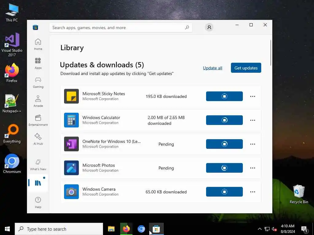Click the Store window vertical scrollbar
Viewport: 314px width, 235px height.
(271, 53)
